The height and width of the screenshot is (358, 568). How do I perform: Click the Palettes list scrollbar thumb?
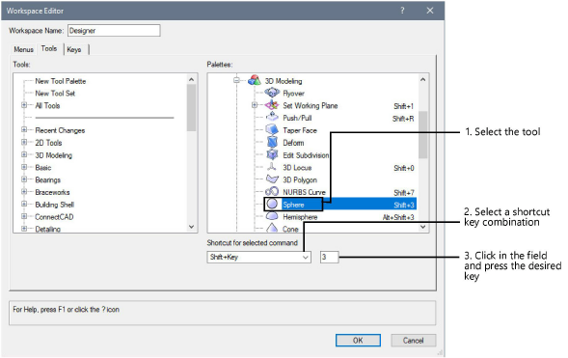pos(422,134)
